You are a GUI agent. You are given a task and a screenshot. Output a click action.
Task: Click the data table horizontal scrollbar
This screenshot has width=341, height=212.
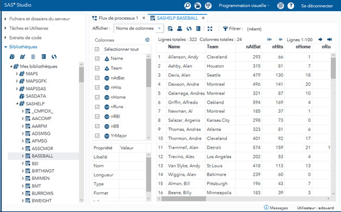pos(244,198)
